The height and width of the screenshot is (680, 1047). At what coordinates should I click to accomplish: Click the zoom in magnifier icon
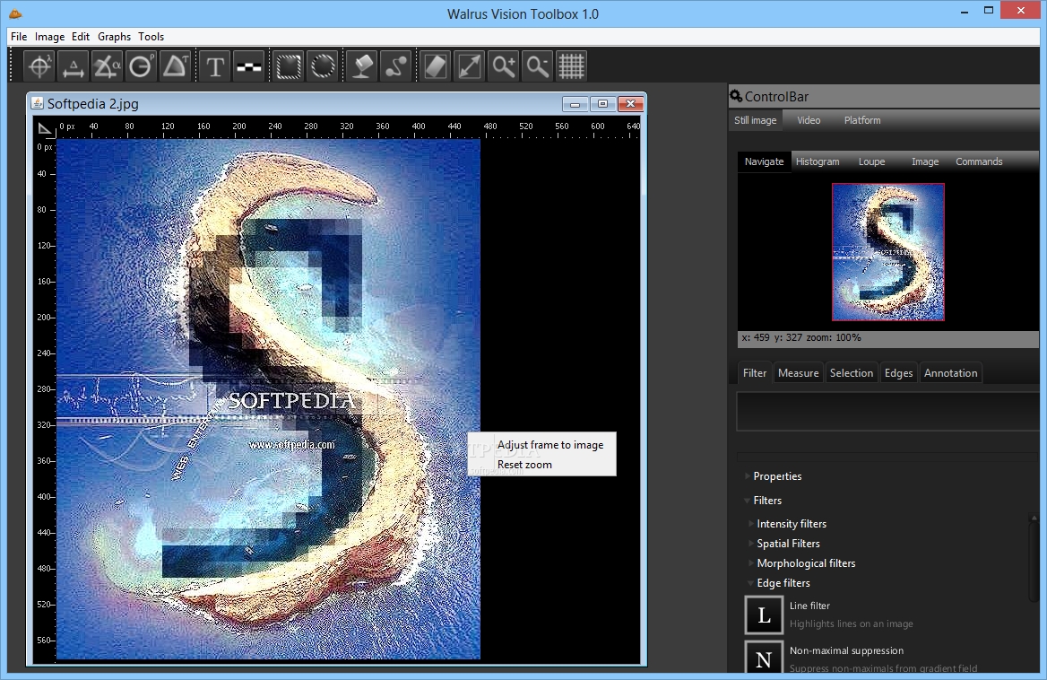[x=504, y=66]
